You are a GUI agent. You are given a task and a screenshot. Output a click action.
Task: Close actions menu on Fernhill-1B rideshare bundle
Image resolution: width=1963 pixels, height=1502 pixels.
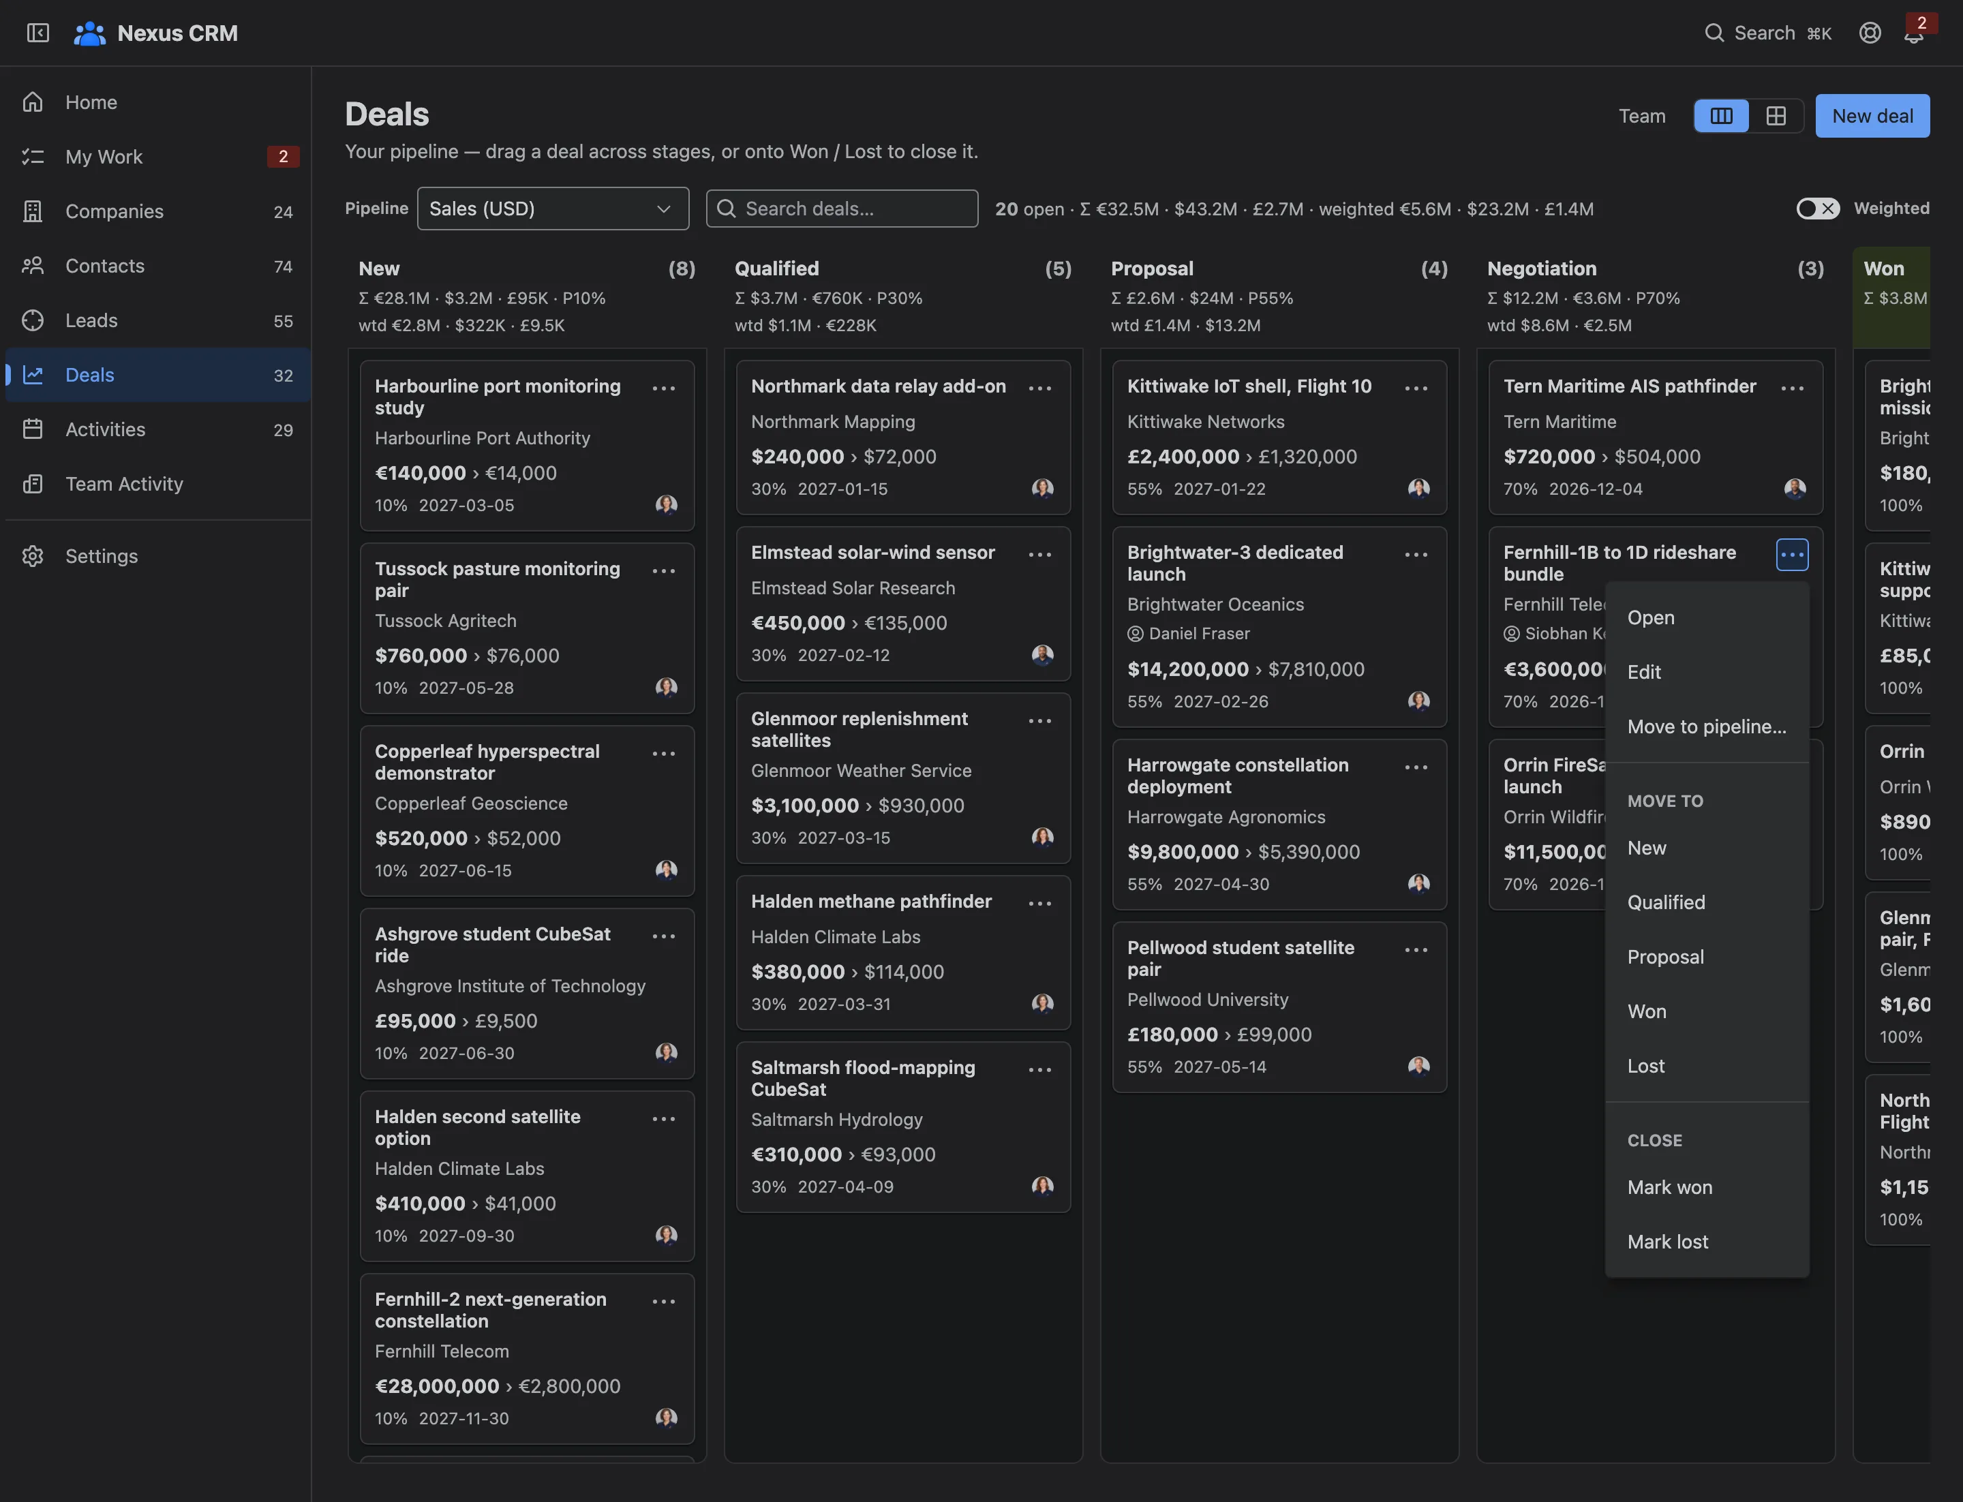click(x=1792, y=554)
